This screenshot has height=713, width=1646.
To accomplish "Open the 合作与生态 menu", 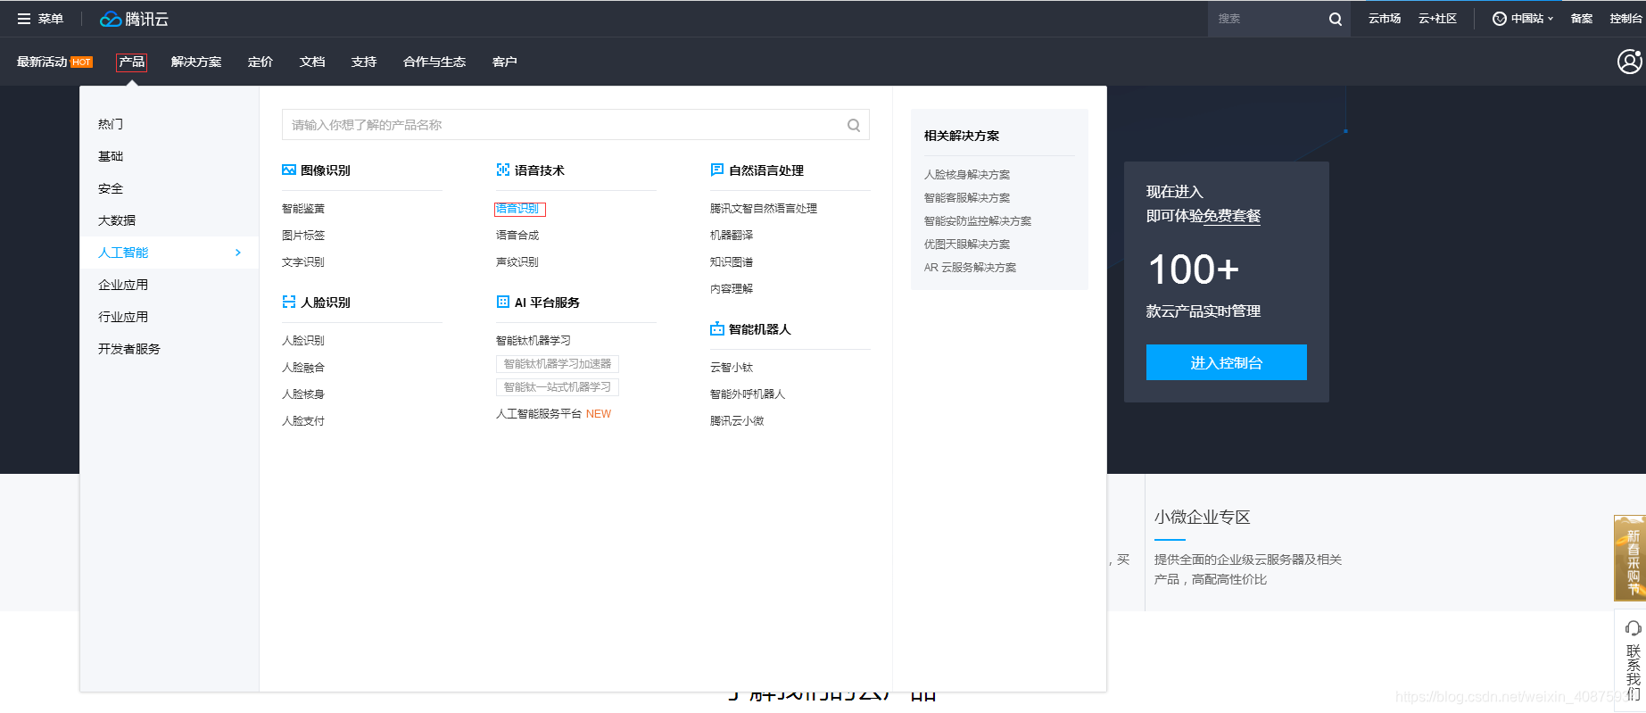I will (x=434, y=62).
